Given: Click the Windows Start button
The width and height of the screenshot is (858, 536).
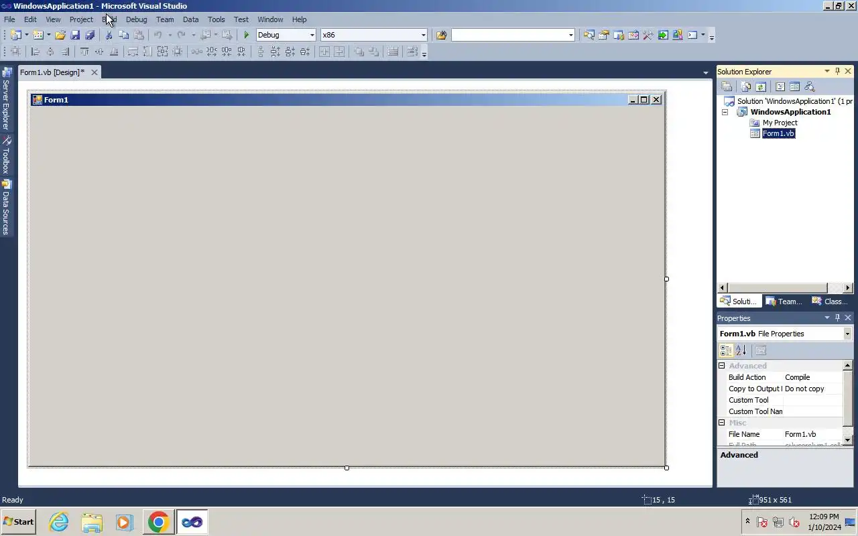Looking at the screenshot, I should click(x=18, y=522).
